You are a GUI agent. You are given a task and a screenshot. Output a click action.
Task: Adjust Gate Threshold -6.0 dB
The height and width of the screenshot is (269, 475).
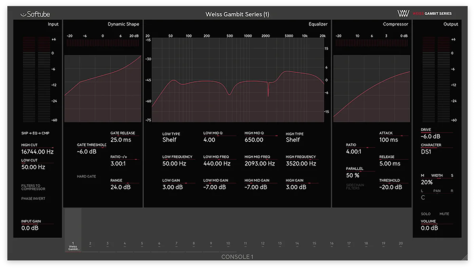[x=91, y=149]
